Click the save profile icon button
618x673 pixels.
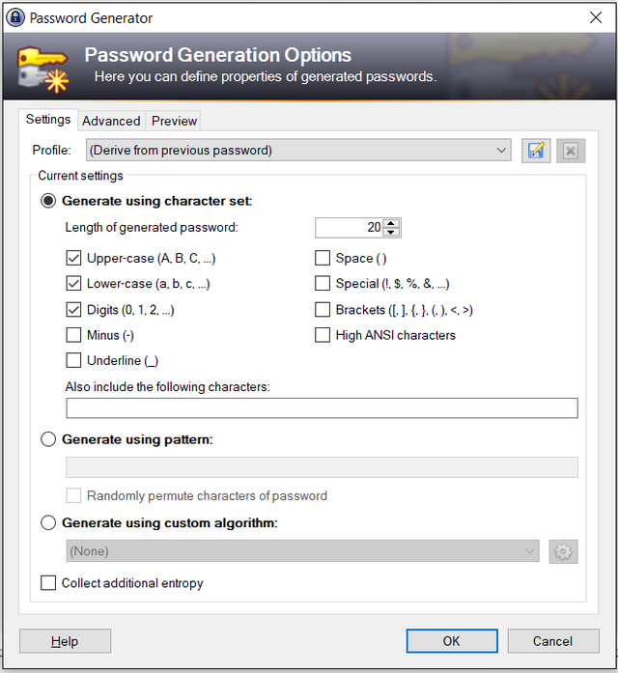[536, 151]
